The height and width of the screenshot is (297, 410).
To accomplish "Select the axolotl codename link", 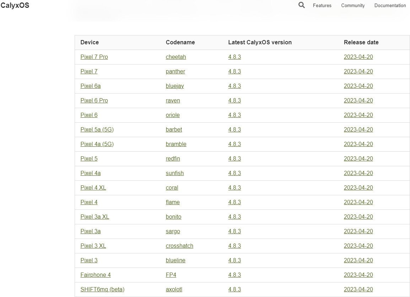I will click(174, 290).
